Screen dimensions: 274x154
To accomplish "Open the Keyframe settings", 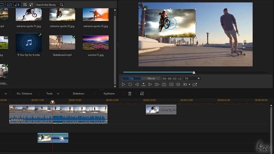I will coord(109,94).
